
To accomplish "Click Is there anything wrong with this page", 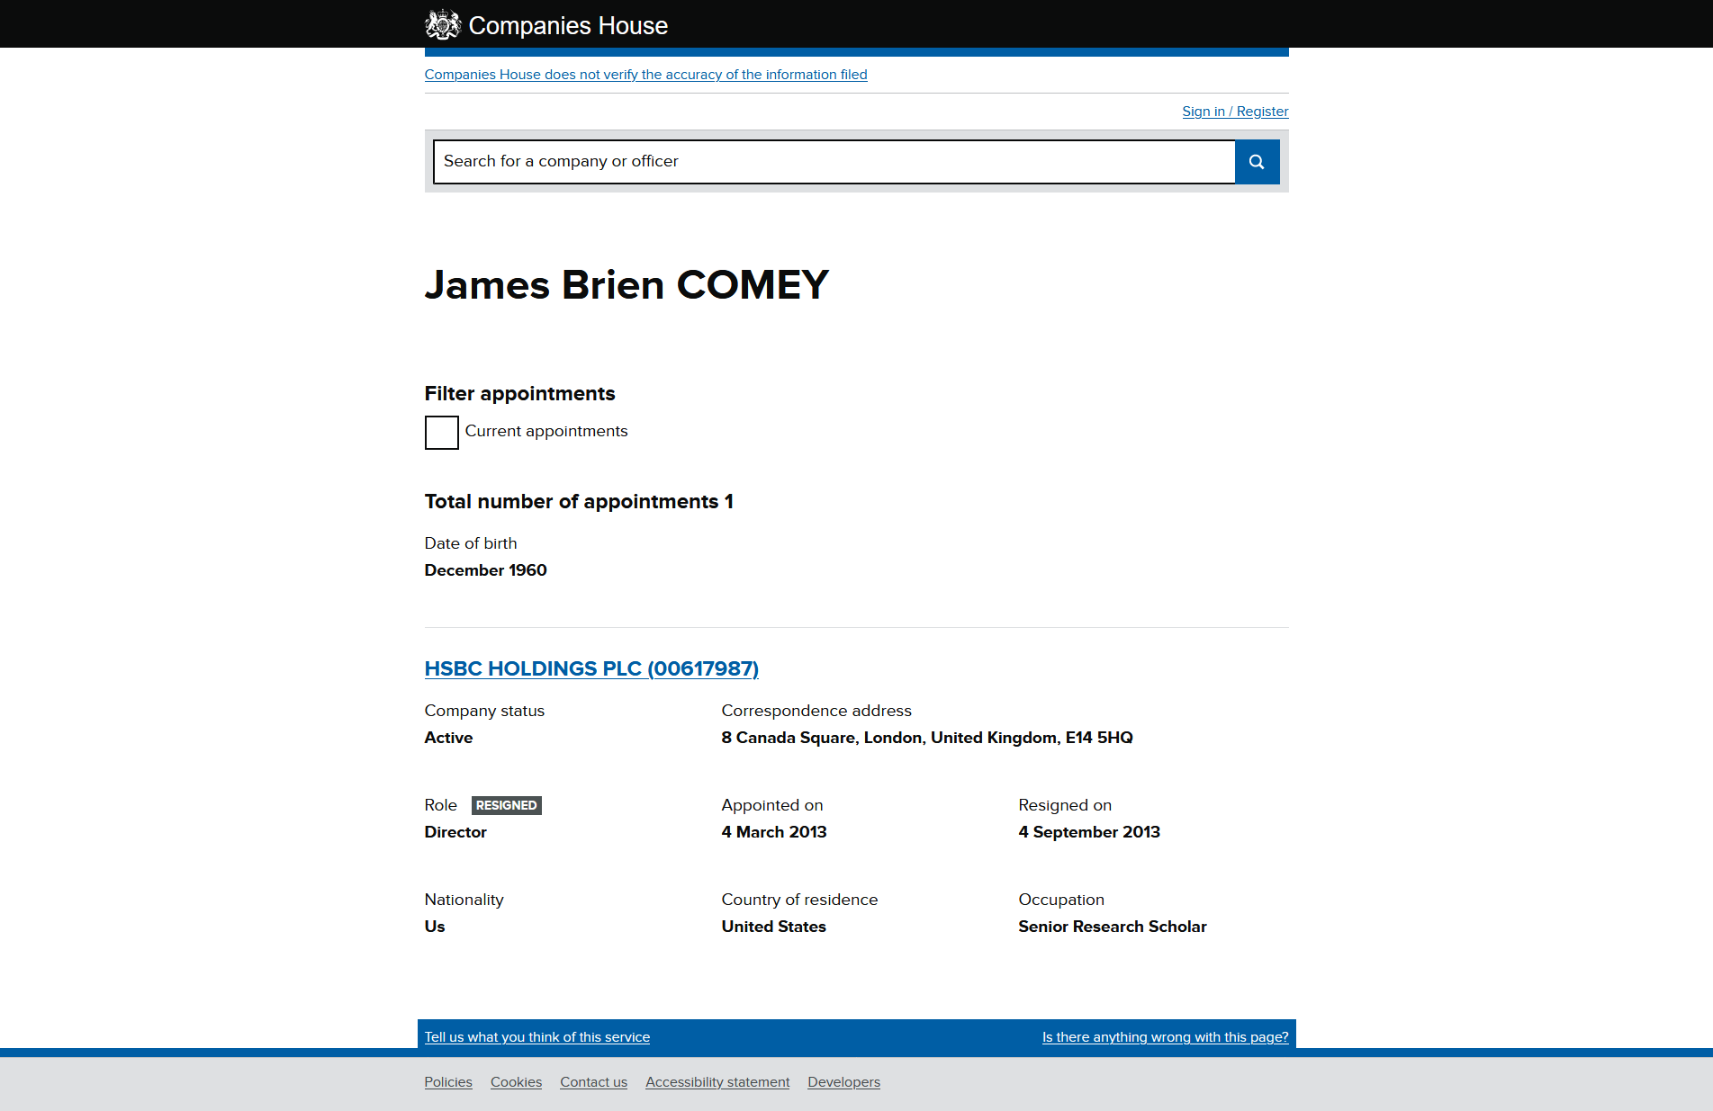I will 1165,1037.
